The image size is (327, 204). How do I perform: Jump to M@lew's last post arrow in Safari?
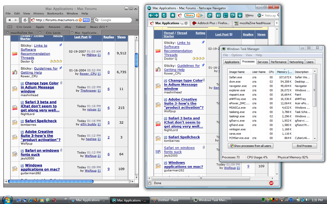(99, 55)
